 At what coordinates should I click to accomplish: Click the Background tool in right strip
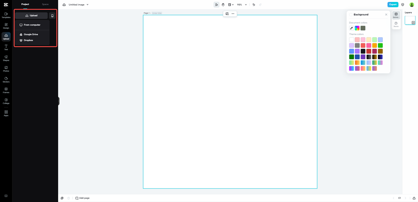click(x=396, y=15)
